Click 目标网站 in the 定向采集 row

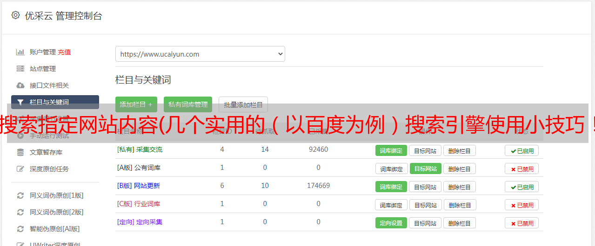(x=425, y=223)
